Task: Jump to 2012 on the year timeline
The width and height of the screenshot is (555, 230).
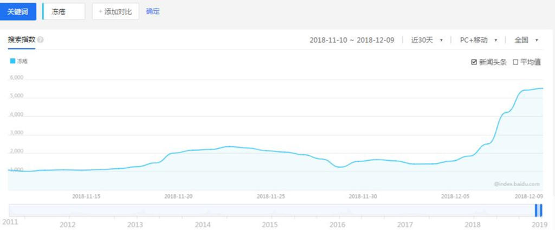Action: pyautogui.click(x=67, y=224)
